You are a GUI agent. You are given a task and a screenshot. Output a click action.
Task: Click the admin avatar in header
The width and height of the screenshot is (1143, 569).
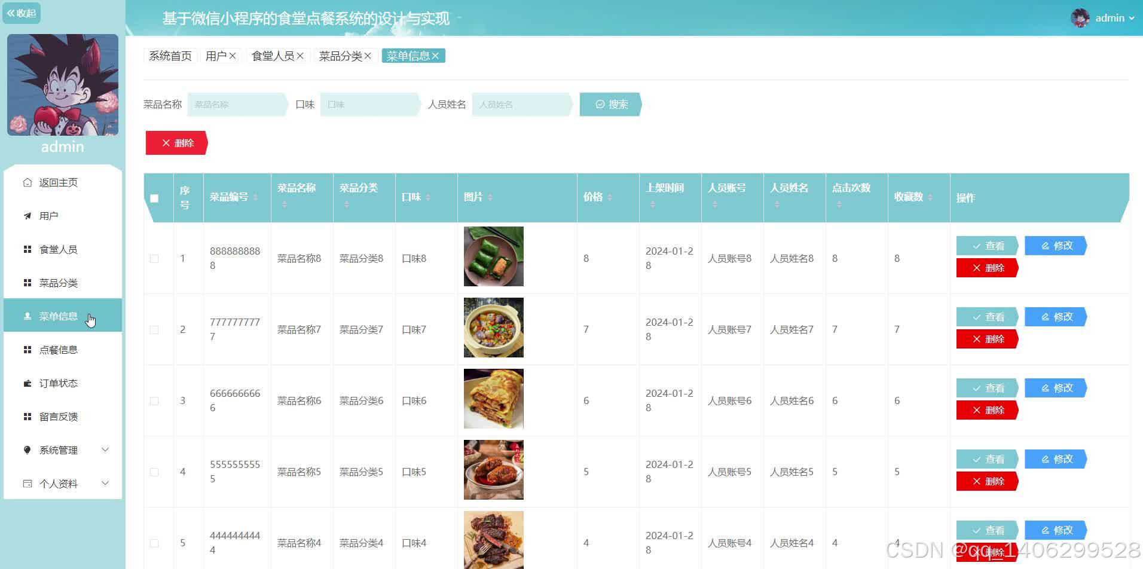[1080, 18]
